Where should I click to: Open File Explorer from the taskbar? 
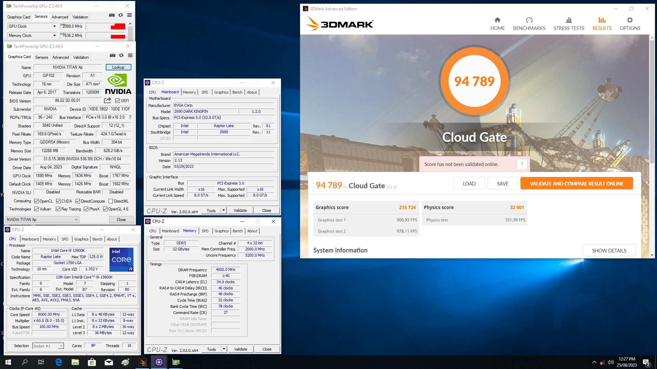tap(75, 362)
